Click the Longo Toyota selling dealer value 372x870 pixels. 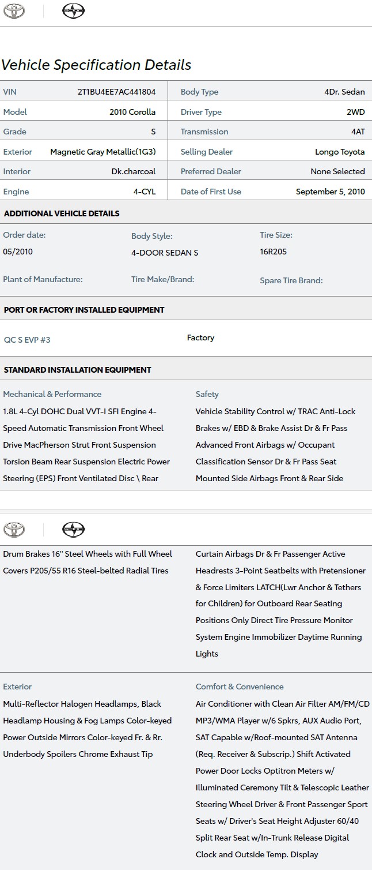point(340,152)
